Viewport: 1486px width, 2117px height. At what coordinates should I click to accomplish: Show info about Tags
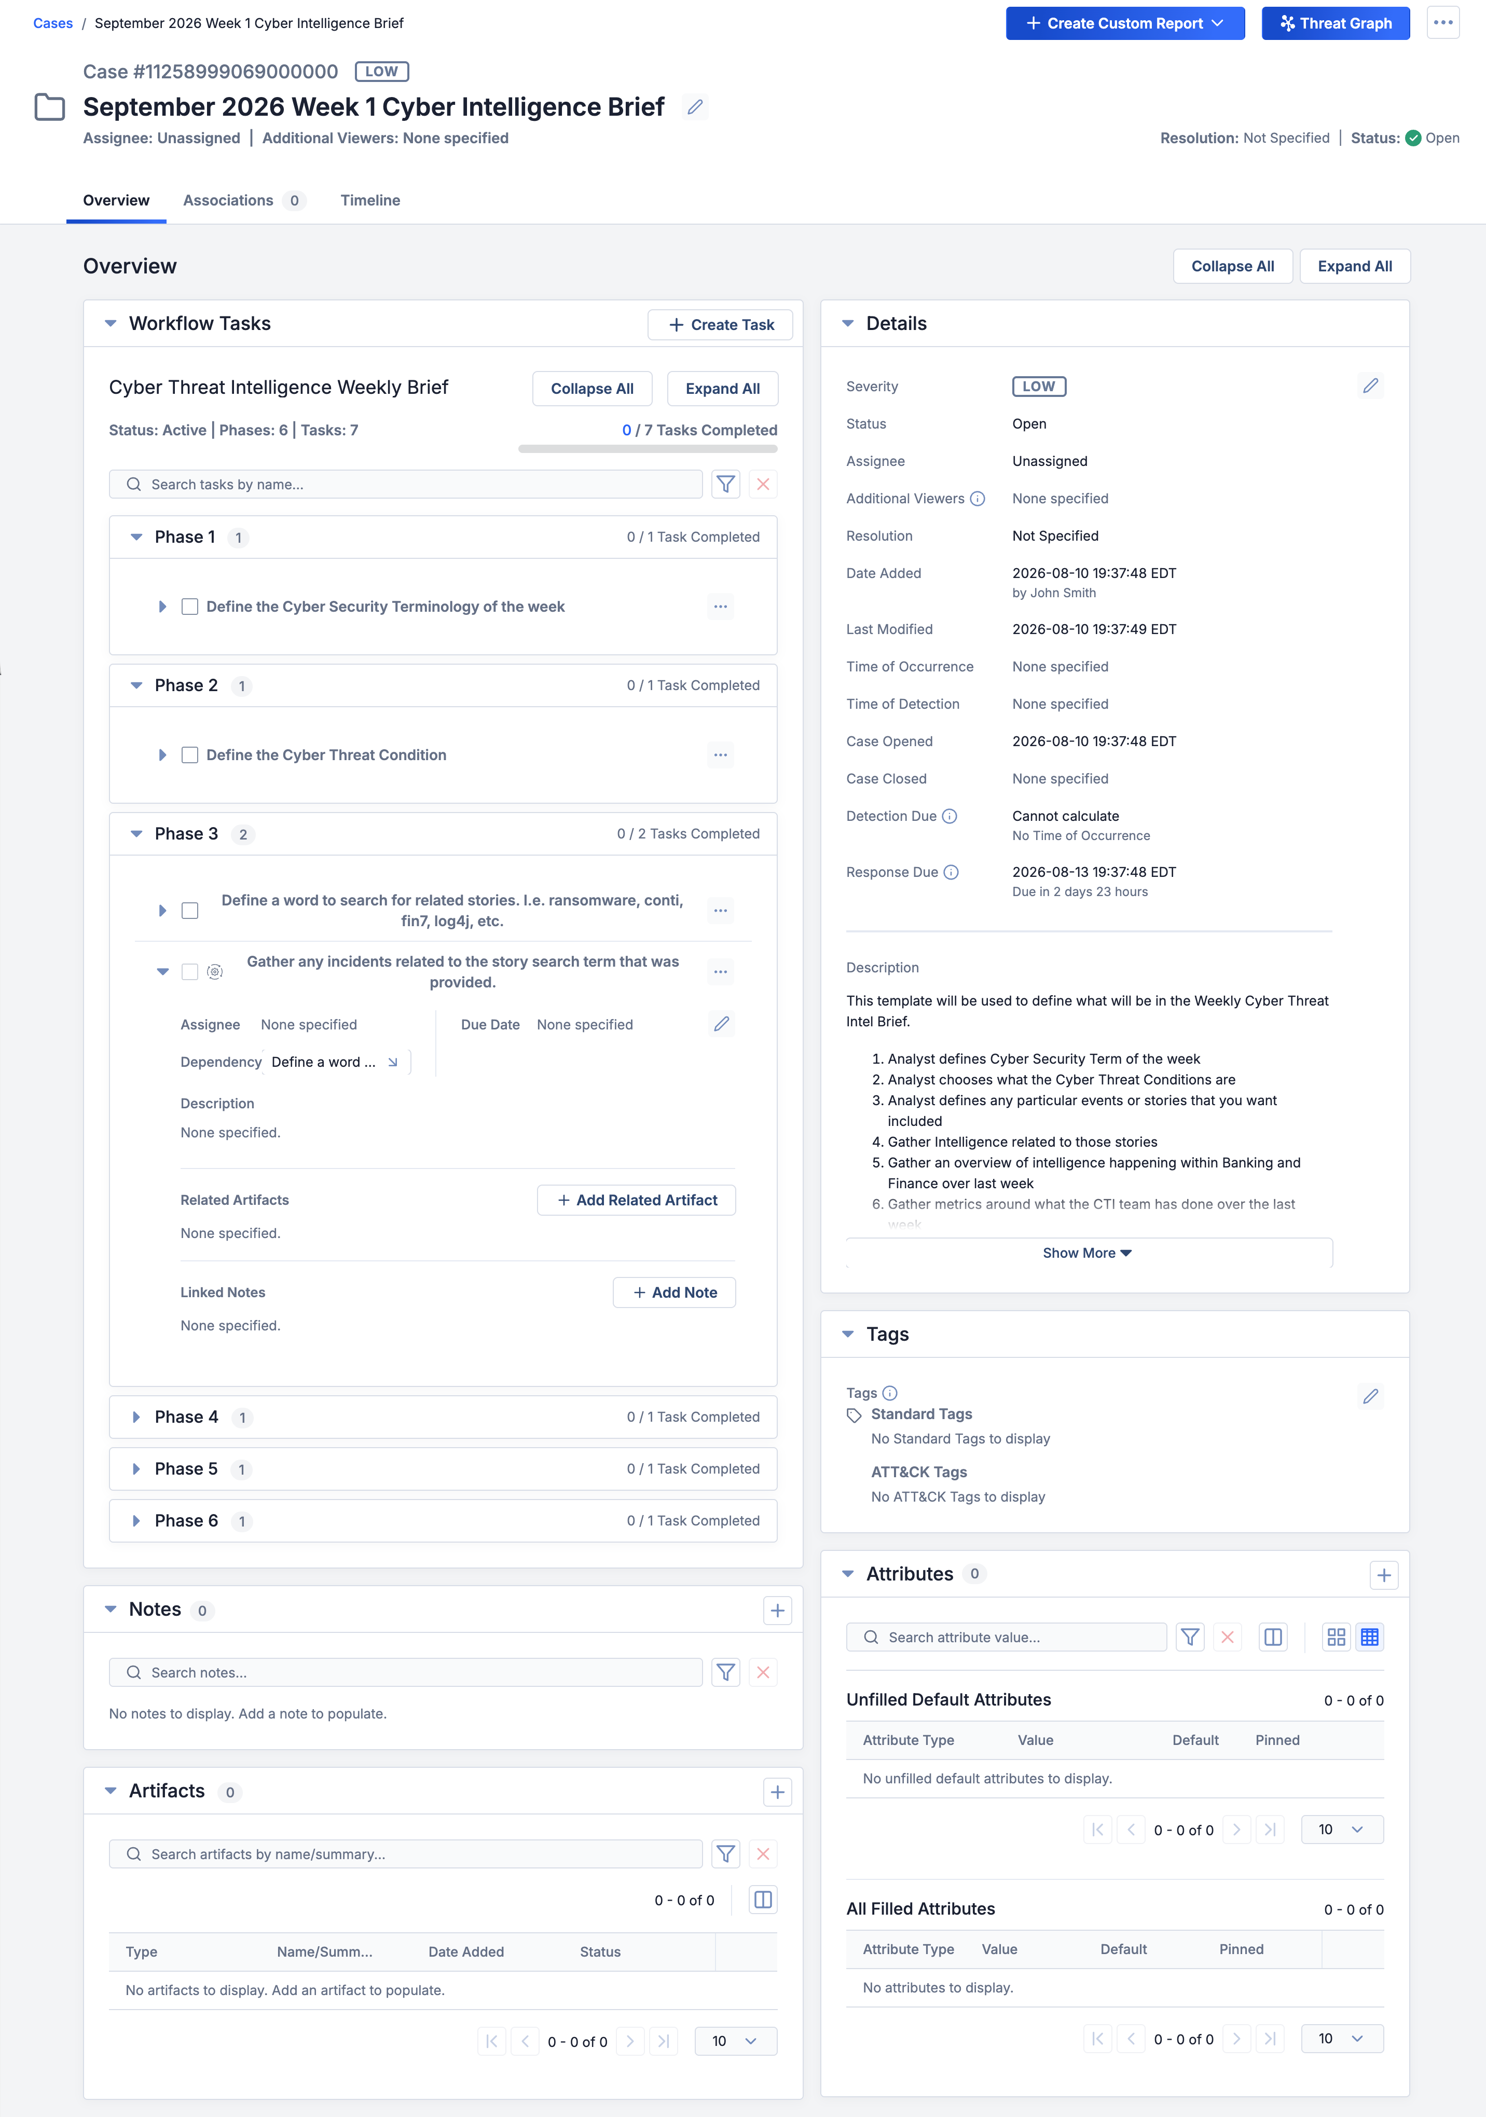point(889,1393)
